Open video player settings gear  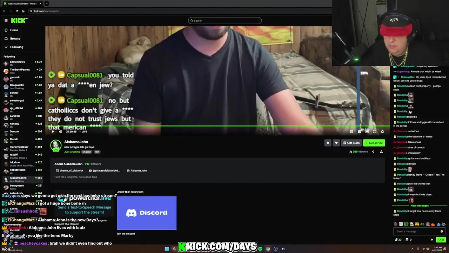[x=382, y=132]
